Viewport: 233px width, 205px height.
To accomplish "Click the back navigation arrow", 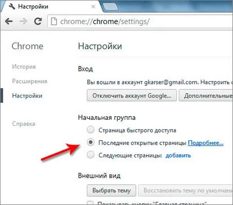I will click(9, 21).
